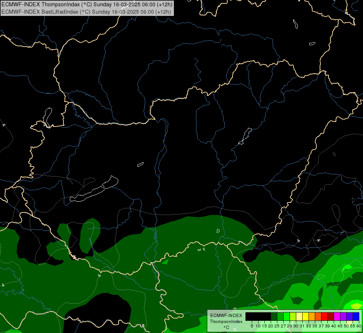Click the legend tick value '35'
363x333 pixels.
pos(315,326)
